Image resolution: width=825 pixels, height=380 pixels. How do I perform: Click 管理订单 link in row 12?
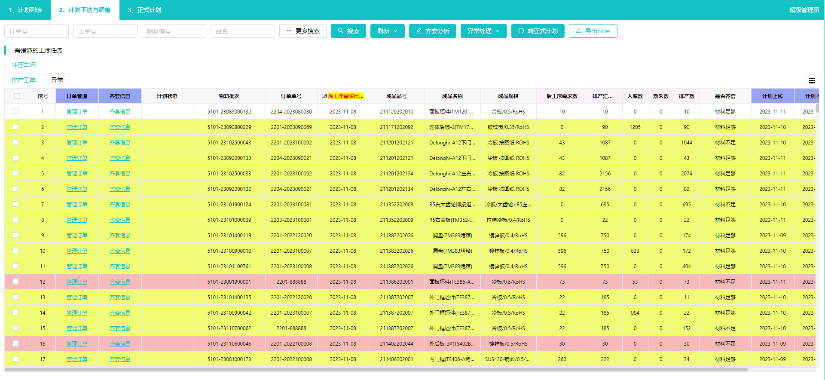pos(77,282)
